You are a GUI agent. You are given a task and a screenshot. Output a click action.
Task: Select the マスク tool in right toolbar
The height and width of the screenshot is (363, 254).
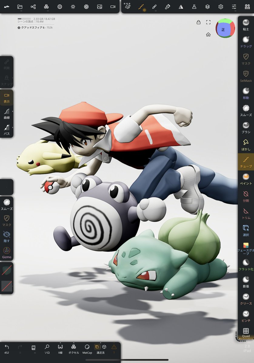246,59
